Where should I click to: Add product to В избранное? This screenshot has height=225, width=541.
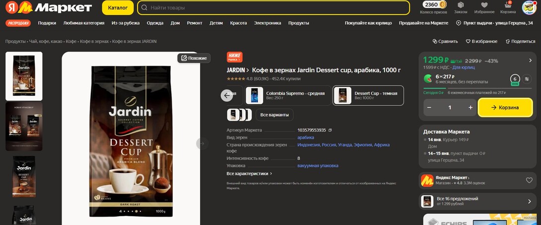(x=467, y=42)
